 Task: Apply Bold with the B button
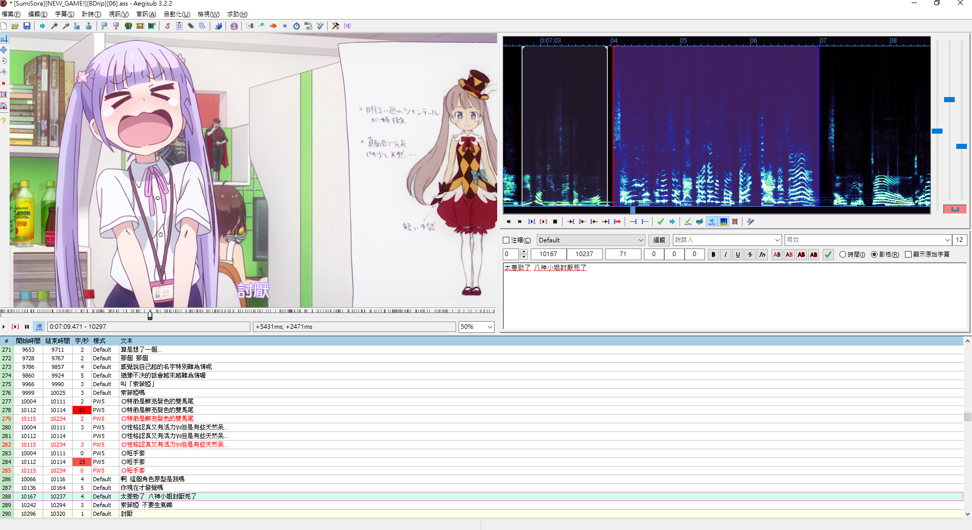click(714, 255)
